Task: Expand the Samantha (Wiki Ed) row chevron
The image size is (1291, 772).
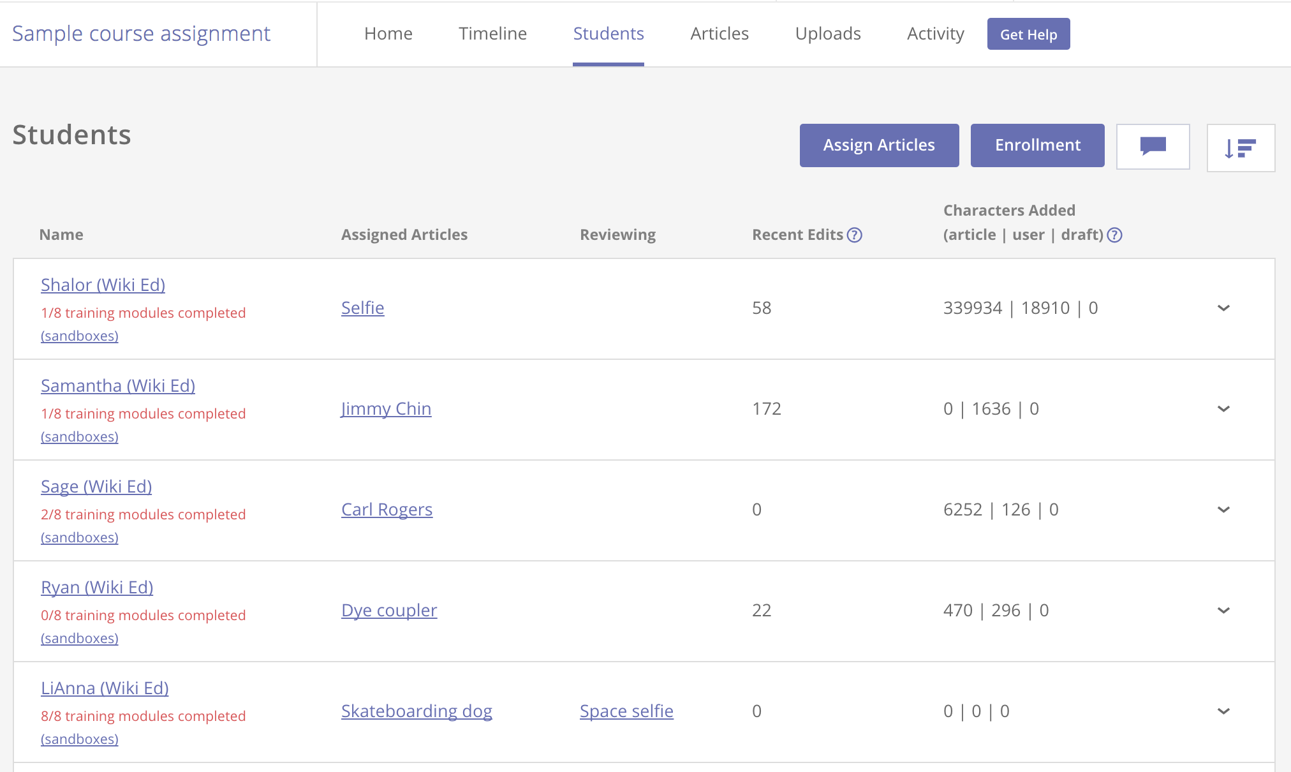Action: pyautogui.click(x=1223, y=409)
